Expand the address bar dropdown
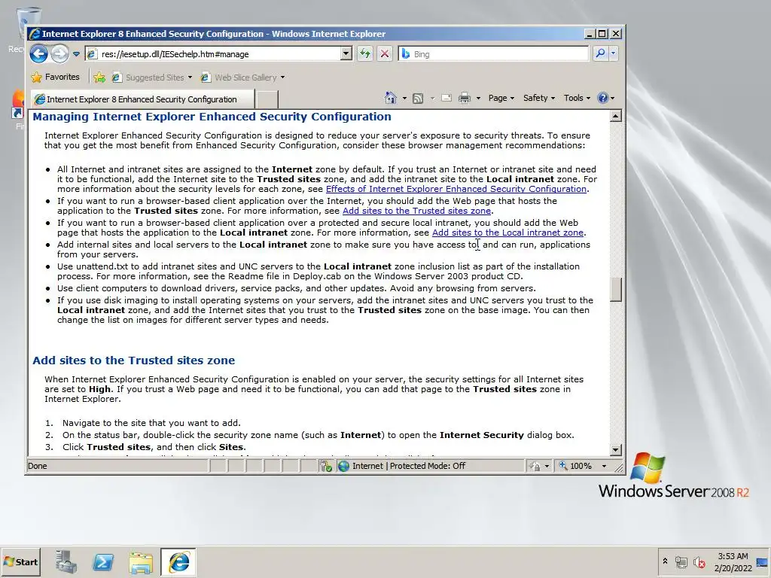This screenshot has height=578, width=771. [346, 53]
